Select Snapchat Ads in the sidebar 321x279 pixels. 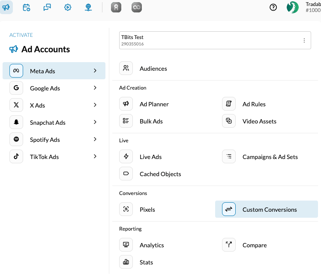click(48, 123)
